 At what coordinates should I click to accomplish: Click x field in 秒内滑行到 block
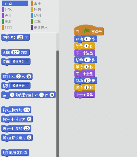click(x=41, y=95)
